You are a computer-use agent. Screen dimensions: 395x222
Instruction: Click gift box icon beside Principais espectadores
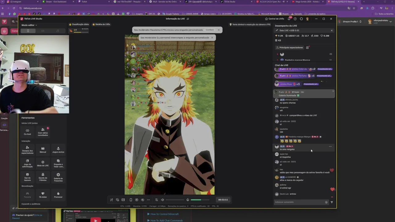click(307, 47)
